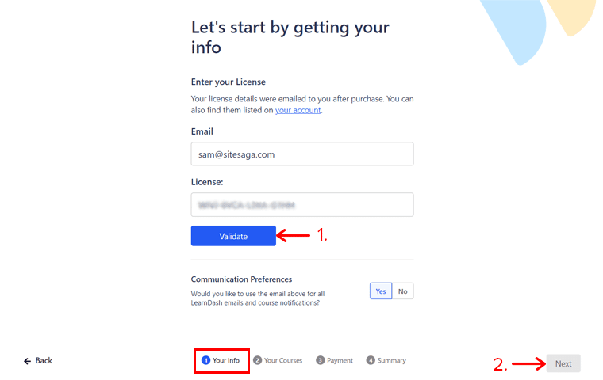Focus the Email input field

pyautogui.click(x=302, y=154)
